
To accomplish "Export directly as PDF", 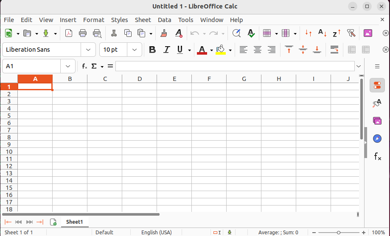I will [x=69, y=33].
